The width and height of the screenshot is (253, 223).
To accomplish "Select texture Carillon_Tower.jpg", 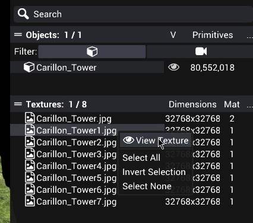I will [74, 119].
